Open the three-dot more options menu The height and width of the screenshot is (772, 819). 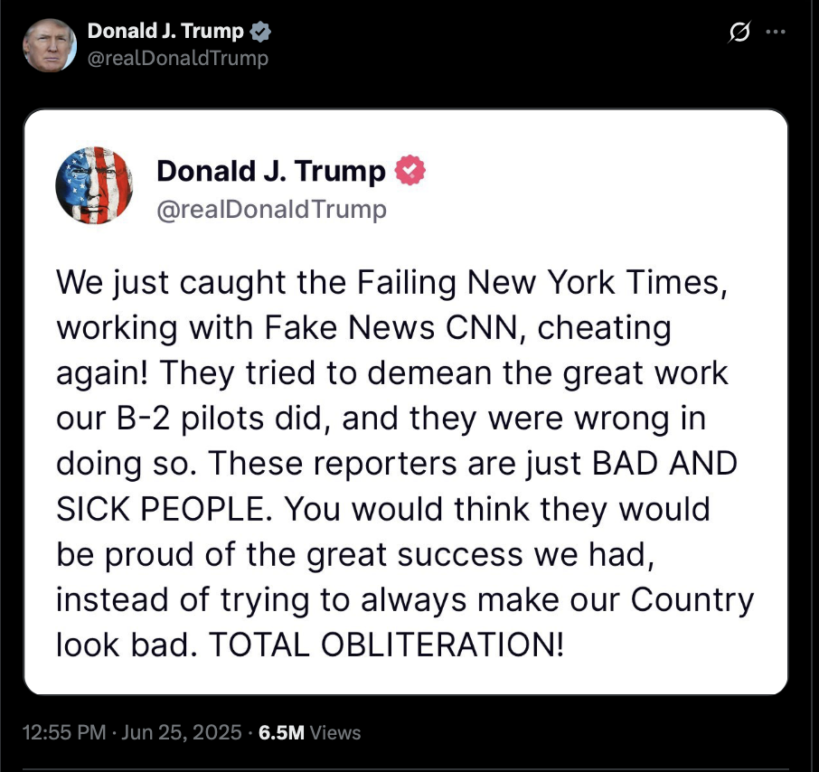click(775, 32)
